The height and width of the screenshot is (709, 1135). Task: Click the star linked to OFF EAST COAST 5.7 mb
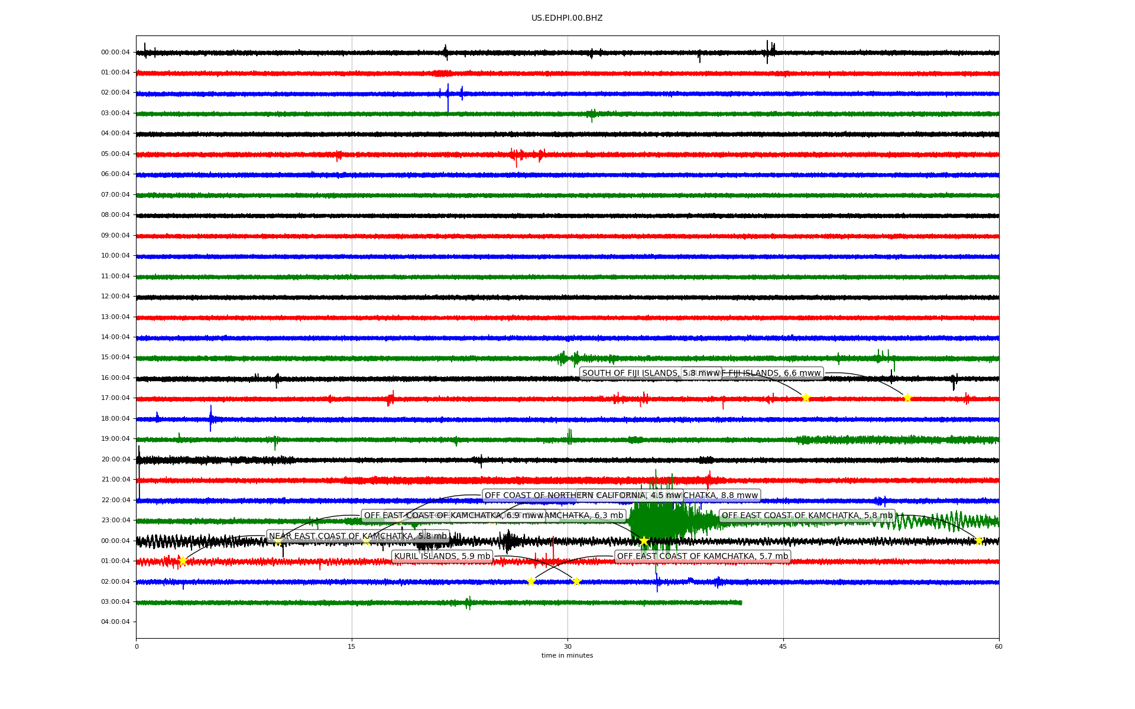pos(531,581)
